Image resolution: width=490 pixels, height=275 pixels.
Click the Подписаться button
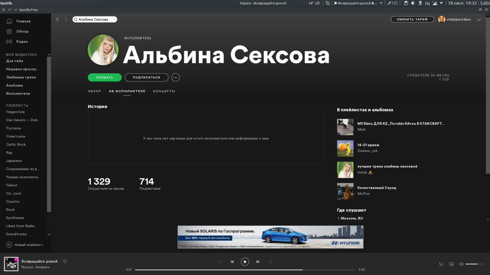click(x=146, y=78)
